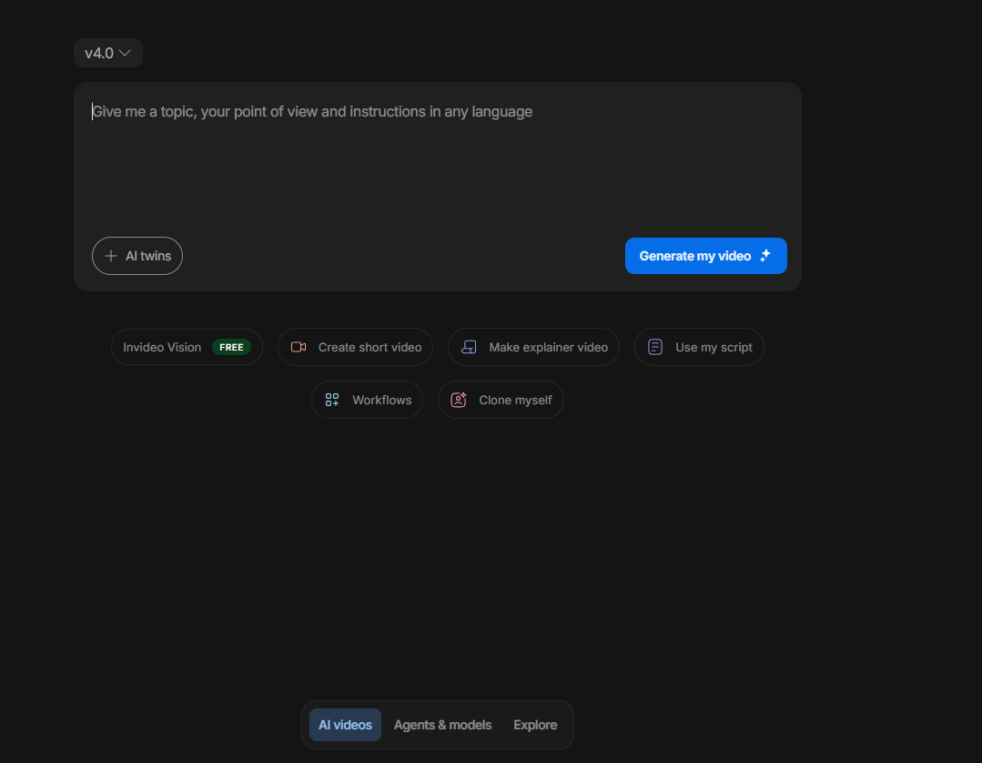982x763 pixels.
Task: Open Workflows via its text label
Action: coord(381,400)
